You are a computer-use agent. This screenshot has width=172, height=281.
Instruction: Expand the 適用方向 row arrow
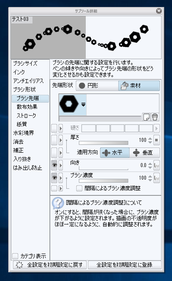click(61, 153)
